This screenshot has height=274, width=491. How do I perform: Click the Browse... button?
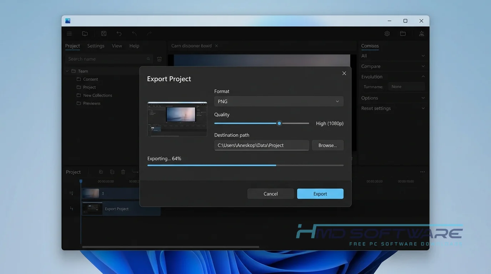tap(328, 145)
